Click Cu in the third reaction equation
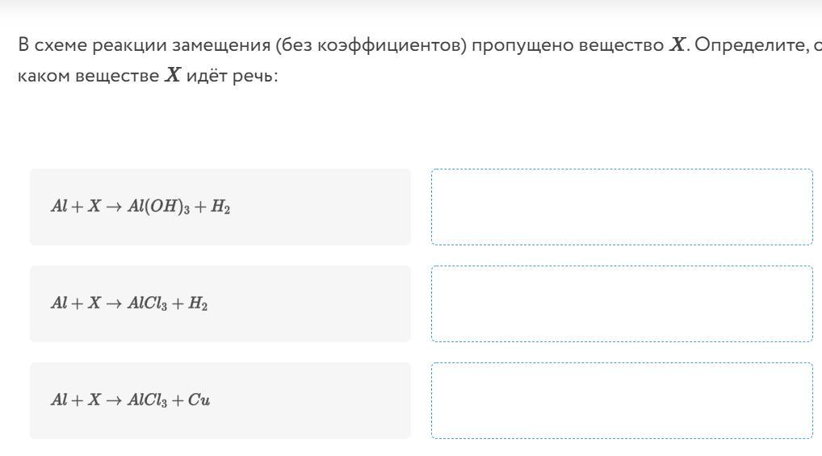The height and width of the screenshot is (456, 822). click(x=199, y=400)
